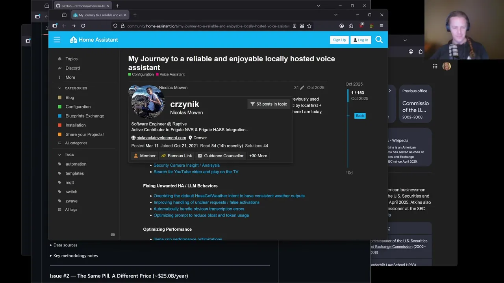Viewport: 504px width, 283px height.
Task: Click the Voice Assistant topic tag
Action: [x=170, y=74]
